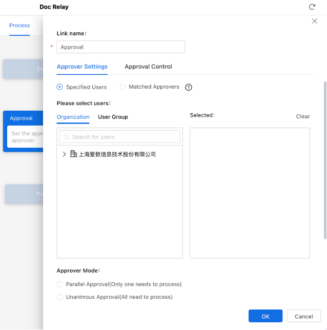
Task: Choose Parallel Approval mode
Action: 60,284
